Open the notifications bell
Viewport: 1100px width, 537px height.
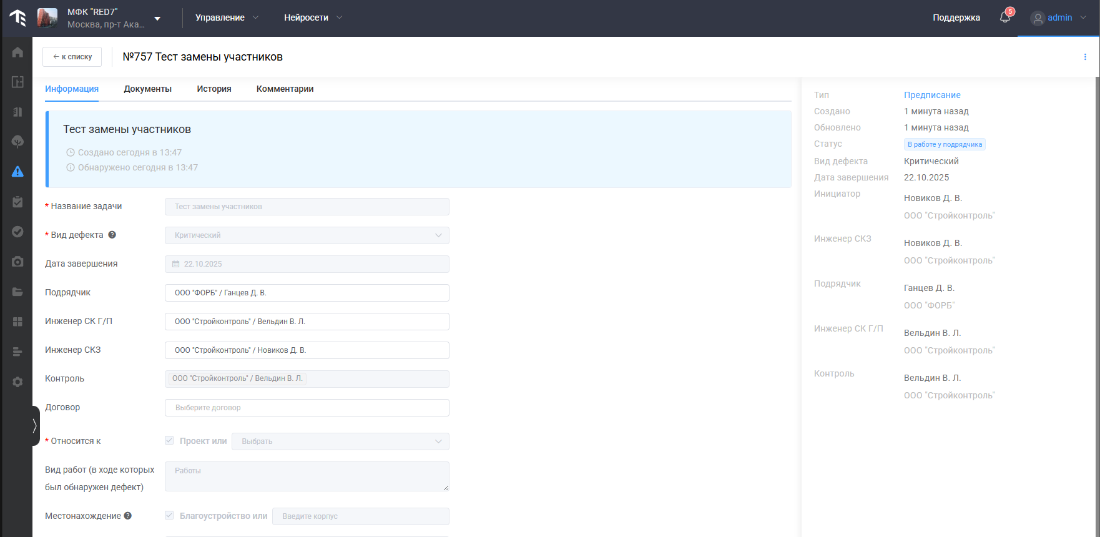(x=1005, y=17)
